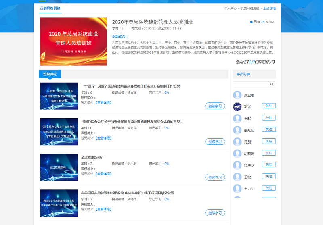Click the student search input field
The width and height of the screenshot is (323, 225).
point(251,85)
